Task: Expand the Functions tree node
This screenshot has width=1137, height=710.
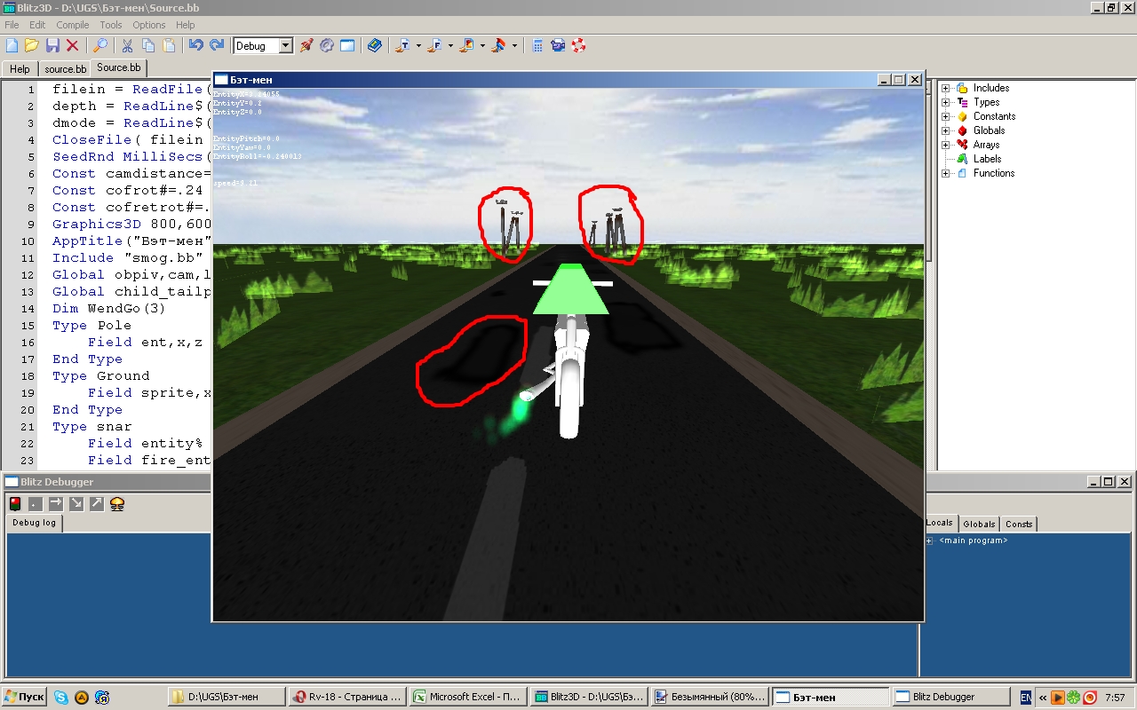Action: click(x=946, y=173)
